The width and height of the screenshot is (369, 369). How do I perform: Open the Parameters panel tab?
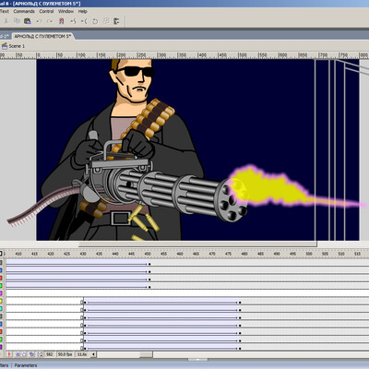(x=26, y=365)
